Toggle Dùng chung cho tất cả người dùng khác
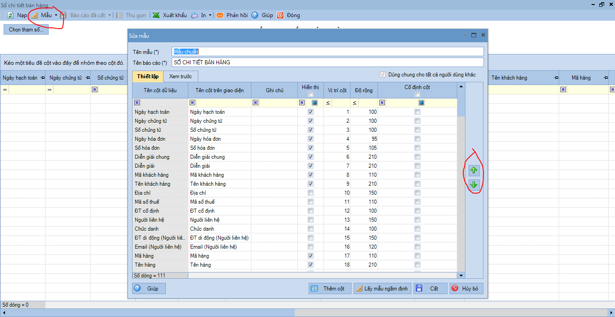 (383, 75)
